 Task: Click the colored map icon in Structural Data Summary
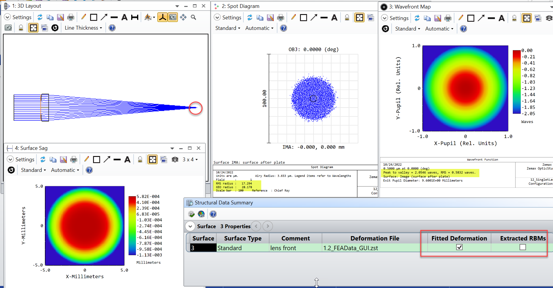pyautogui.click(x=201, y=214)
